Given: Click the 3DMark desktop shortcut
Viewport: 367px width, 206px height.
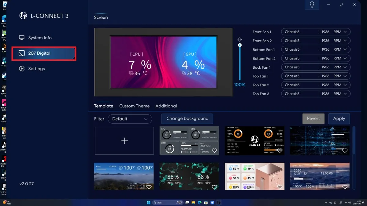Looking at the screenshot, I should pyautogui.click(x=4, y=47).
